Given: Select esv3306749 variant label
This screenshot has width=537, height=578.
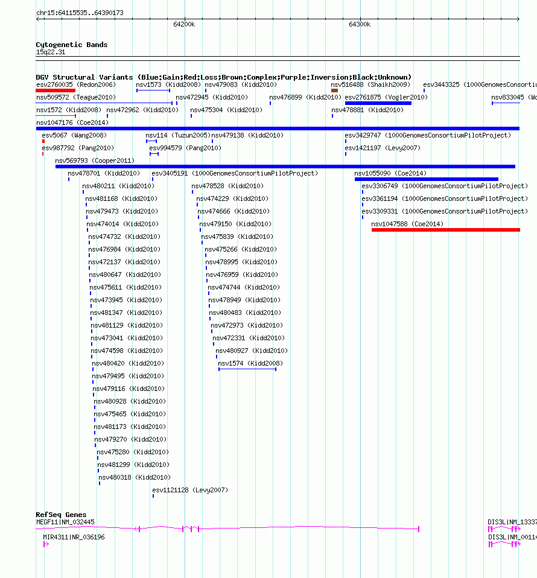Looking at the screenshot, I should 445,186.
